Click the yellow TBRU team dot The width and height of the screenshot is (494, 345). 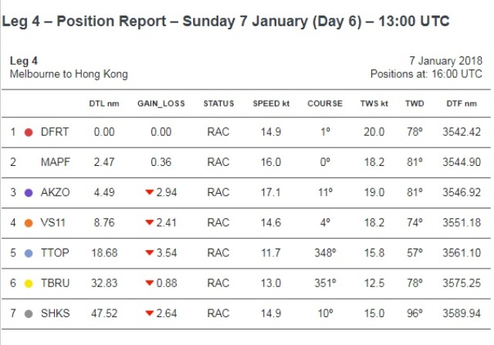click(29, 283)
